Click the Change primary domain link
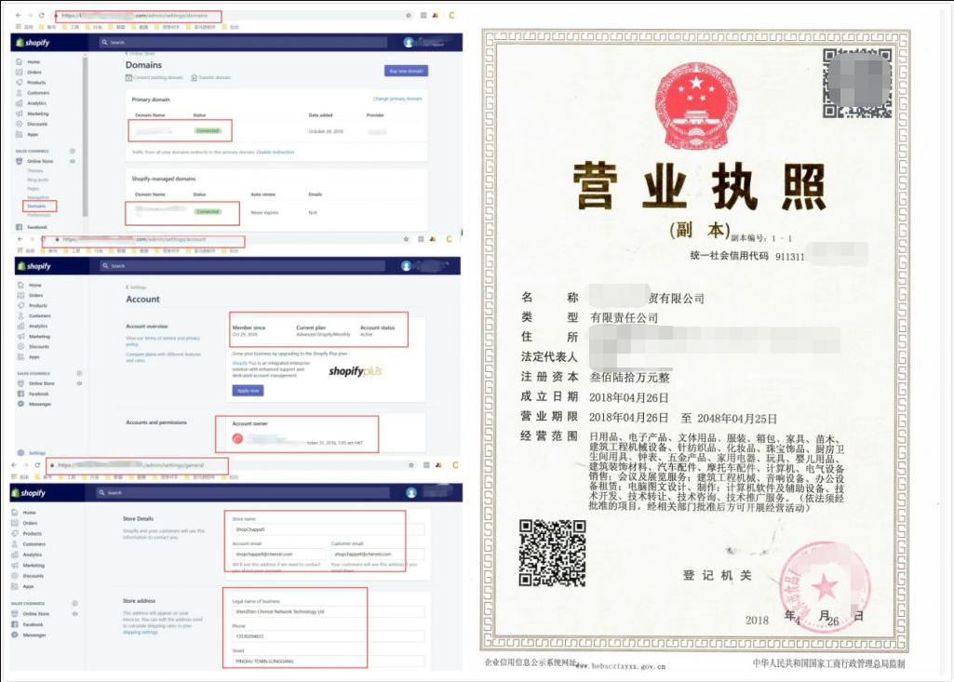The height and width of the screenshot is (682, 954). 396,99
